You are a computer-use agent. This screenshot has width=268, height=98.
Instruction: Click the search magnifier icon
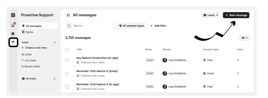69,26
